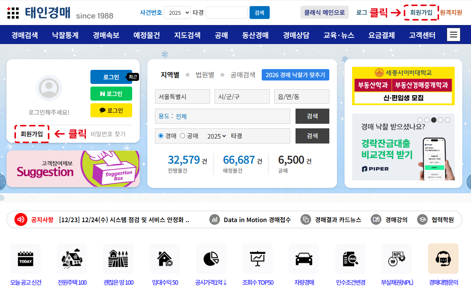Open the 경매검색 menu item
471x295 pixels.
[x=25, y=35]
